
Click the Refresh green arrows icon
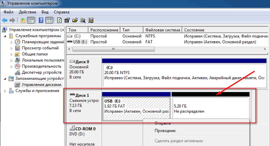(x=59, y=20)
